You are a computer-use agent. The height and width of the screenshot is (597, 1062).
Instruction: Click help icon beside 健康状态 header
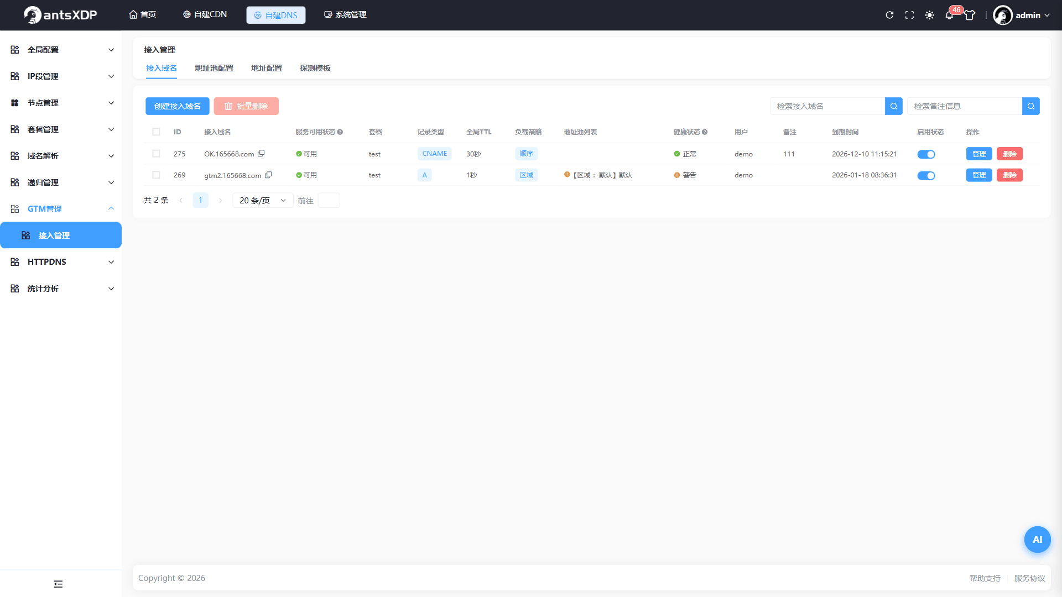pyautogui.click(x=705, y=132)
